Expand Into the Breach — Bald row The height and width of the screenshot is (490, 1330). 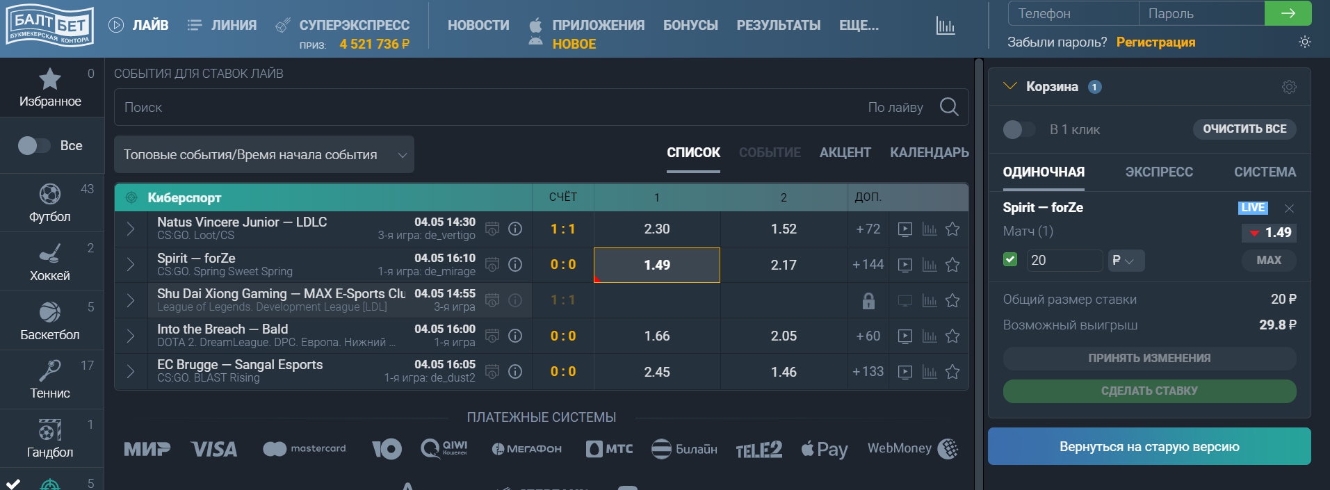[x=131, y=336]
